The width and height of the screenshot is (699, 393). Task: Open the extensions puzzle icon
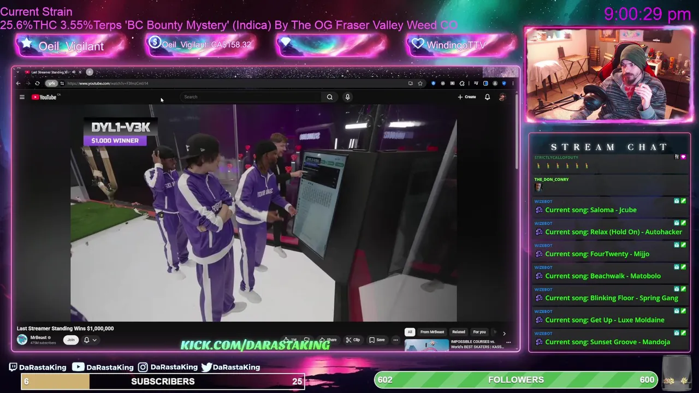[x=462, y=84]
